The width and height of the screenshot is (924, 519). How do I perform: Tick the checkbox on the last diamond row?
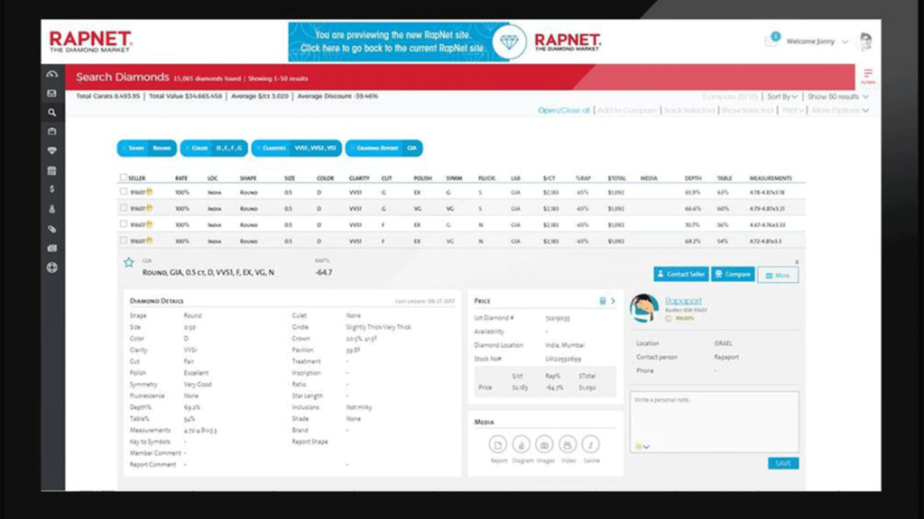(x=123, y=241)
